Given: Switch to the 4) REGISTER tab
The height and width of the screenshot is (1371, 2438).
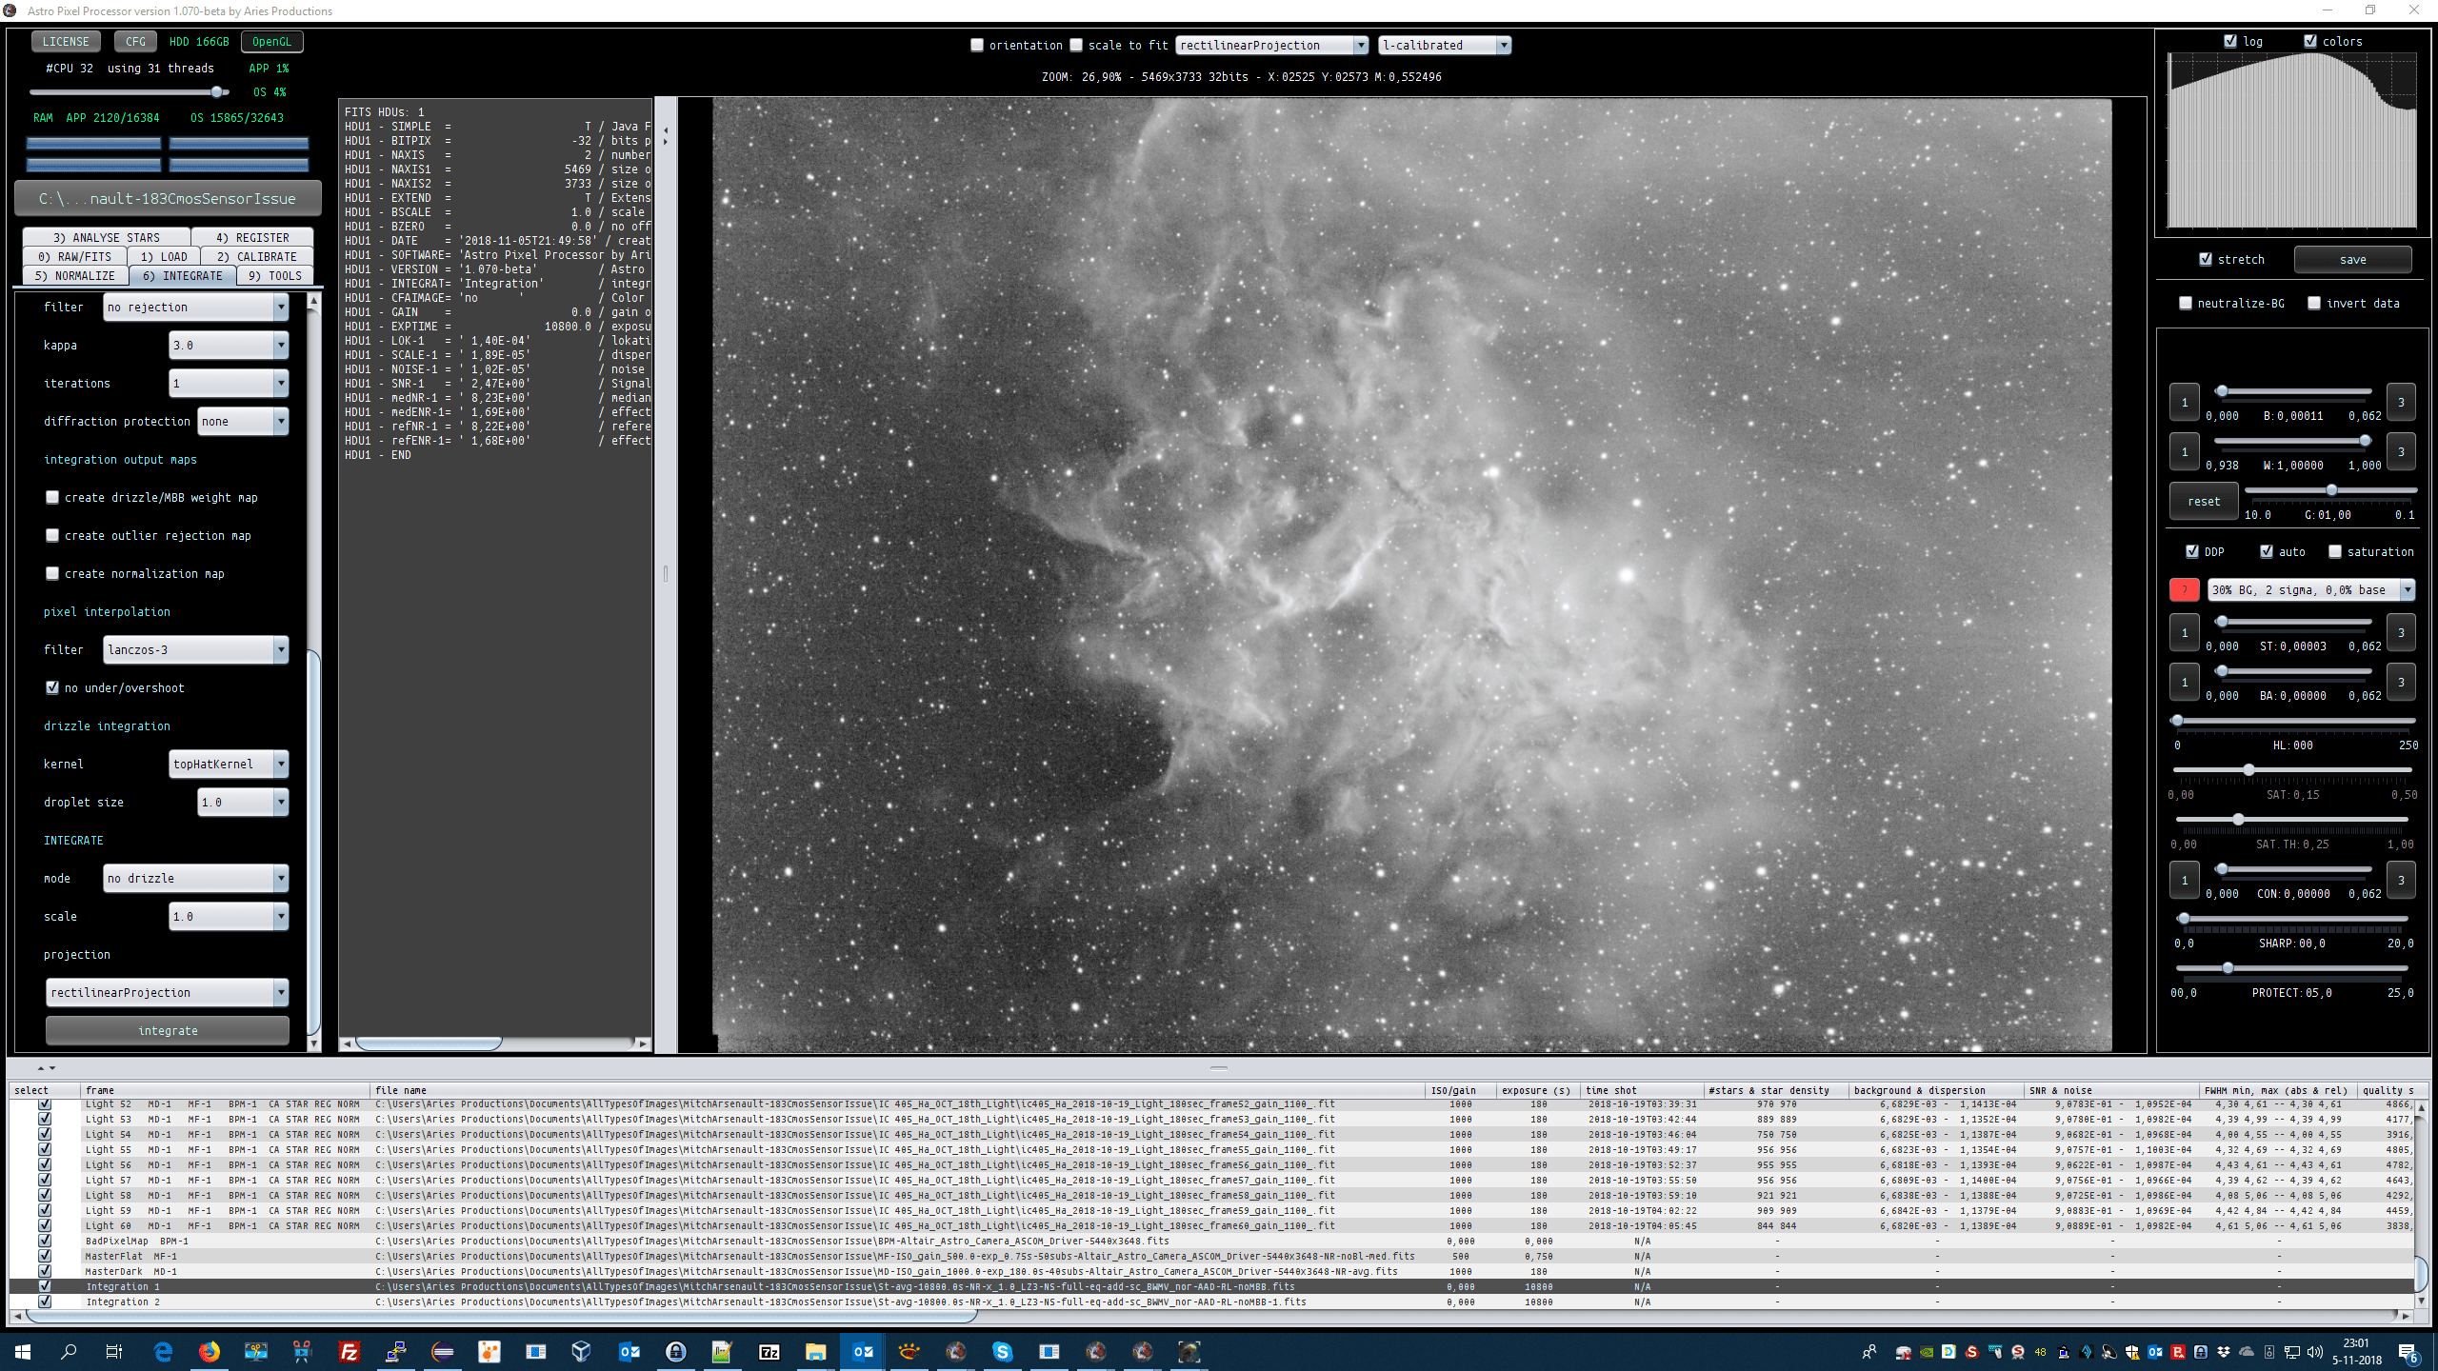Looking at the screenshot, I should pyautogui.click(x=252, y=237).
